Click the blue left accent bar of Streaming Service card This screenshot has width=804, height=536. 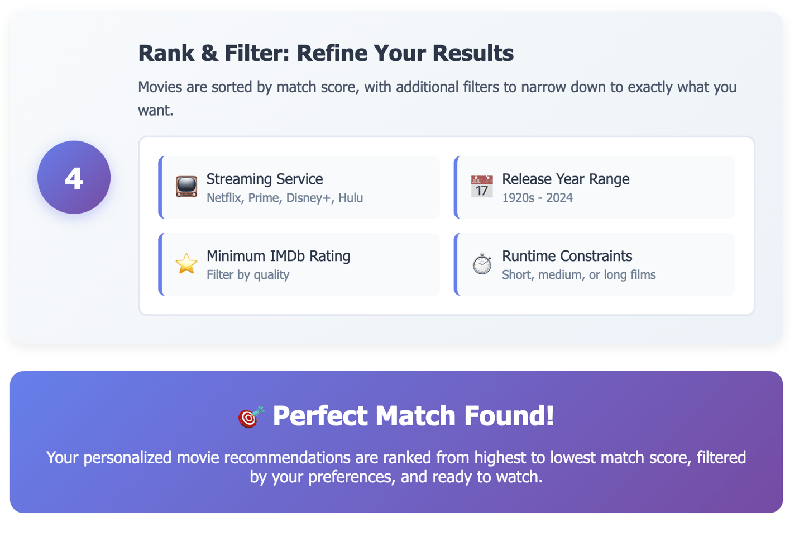pos(161,187)
